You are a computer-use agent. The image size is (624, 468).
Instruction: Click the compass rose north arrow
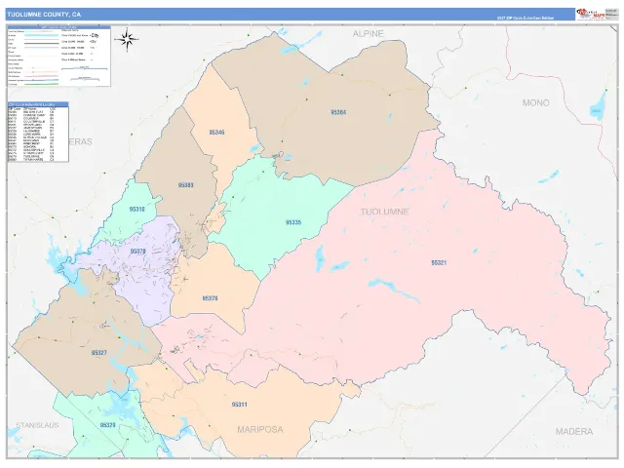point(127,39)
